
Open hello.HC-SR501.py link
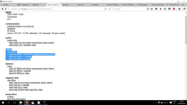coord(17,59)
